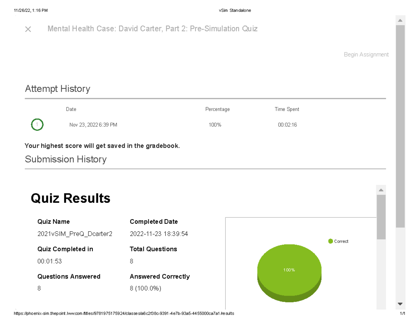
Task: Click the Quiz Results title
Action: [70, 199]
